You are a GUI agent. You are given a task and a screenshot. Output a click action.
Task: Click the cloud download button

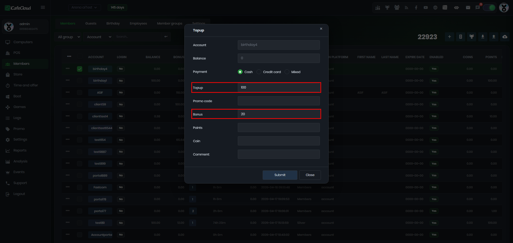(505, 37)
